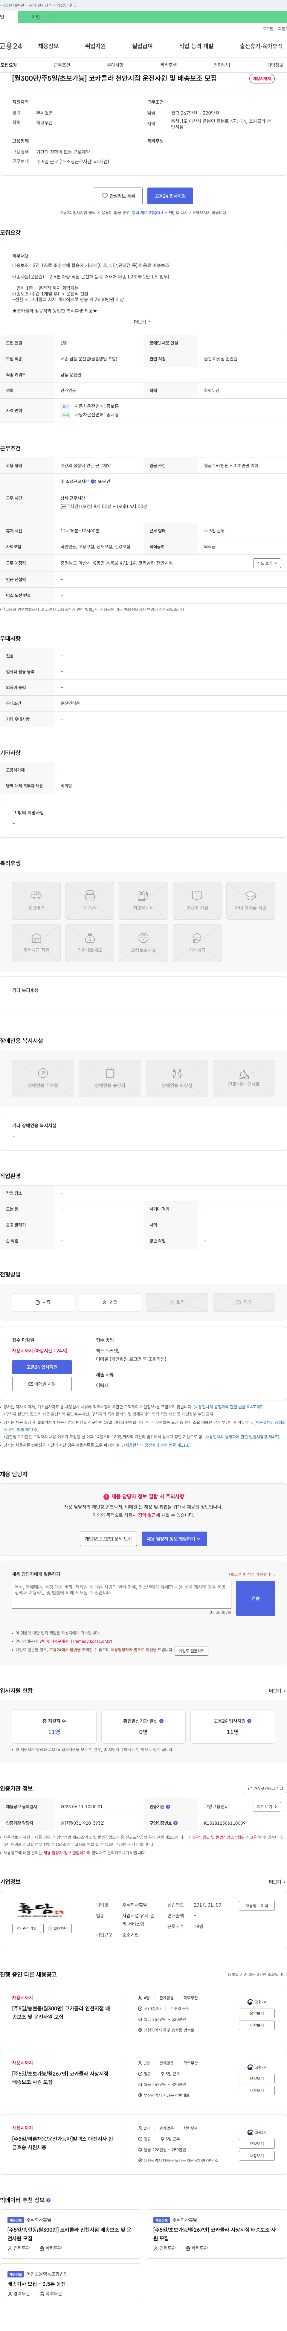The height and width of the screenshot is (2331, 287).
Task: Click info icon beside 고용24 입사지원 count
Action: pos(249,1721)
